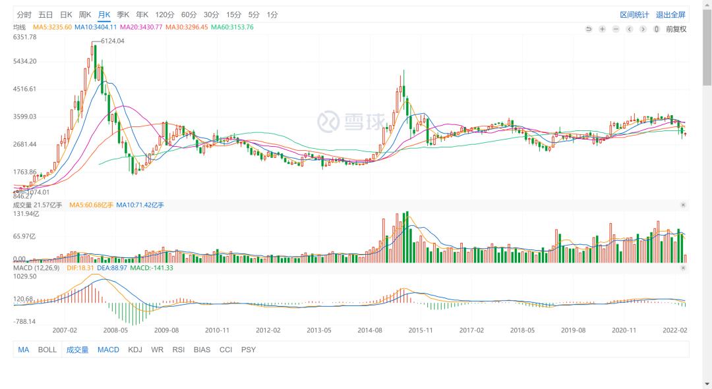Close the MACD sub-chart panel
This screenshot has width=712, height=389.
(x=683, y=268)
